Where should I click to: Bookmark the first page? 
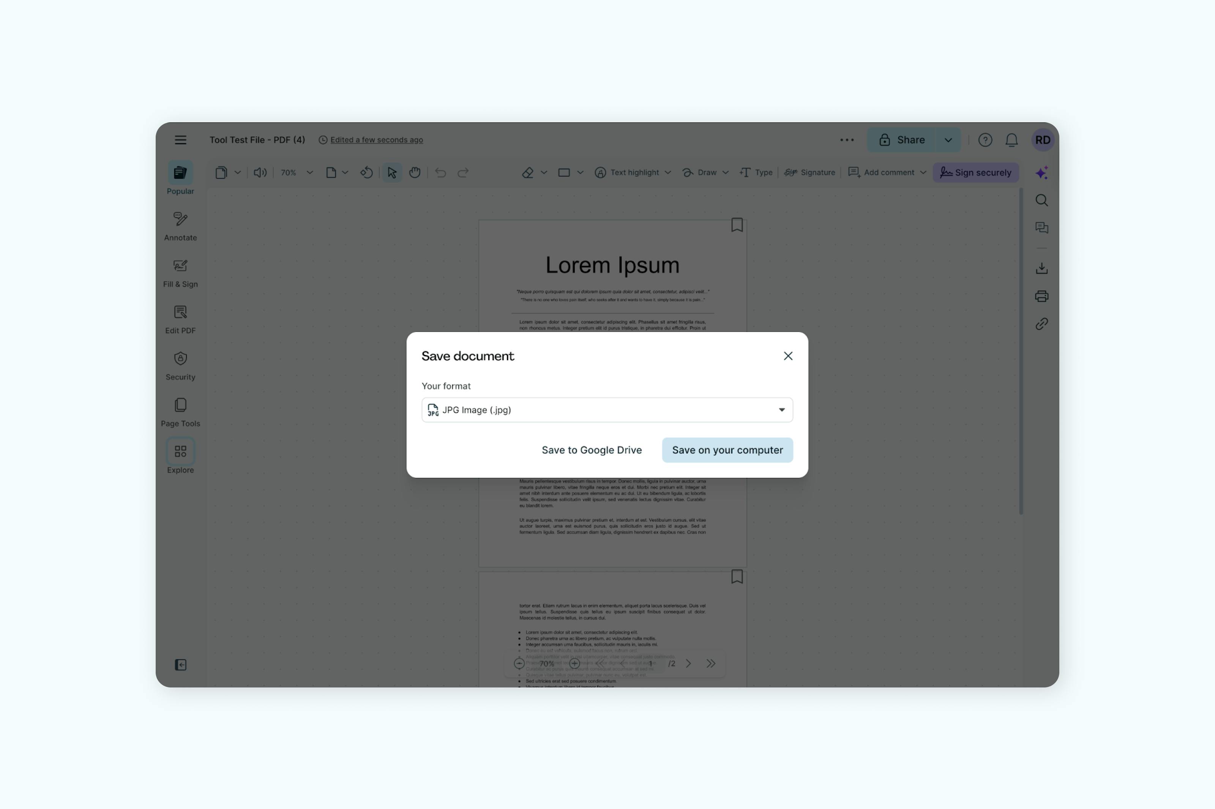click(x=737, y=225)
